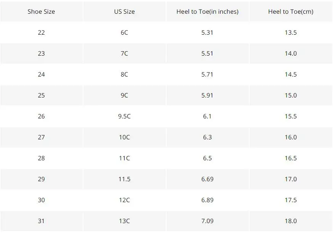Click the 13C US size cell
The height and width of the screenshot is (233, 333).
click(124, 221)
